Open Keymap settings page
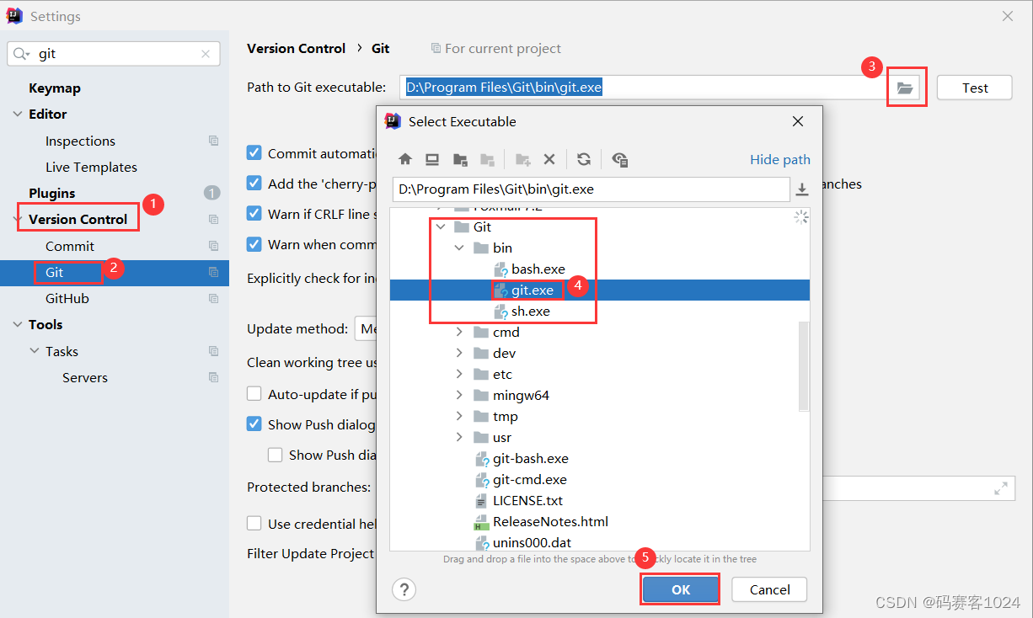Image resolution: width=1033 pixels, height=618 pixels. pos(55,88)
